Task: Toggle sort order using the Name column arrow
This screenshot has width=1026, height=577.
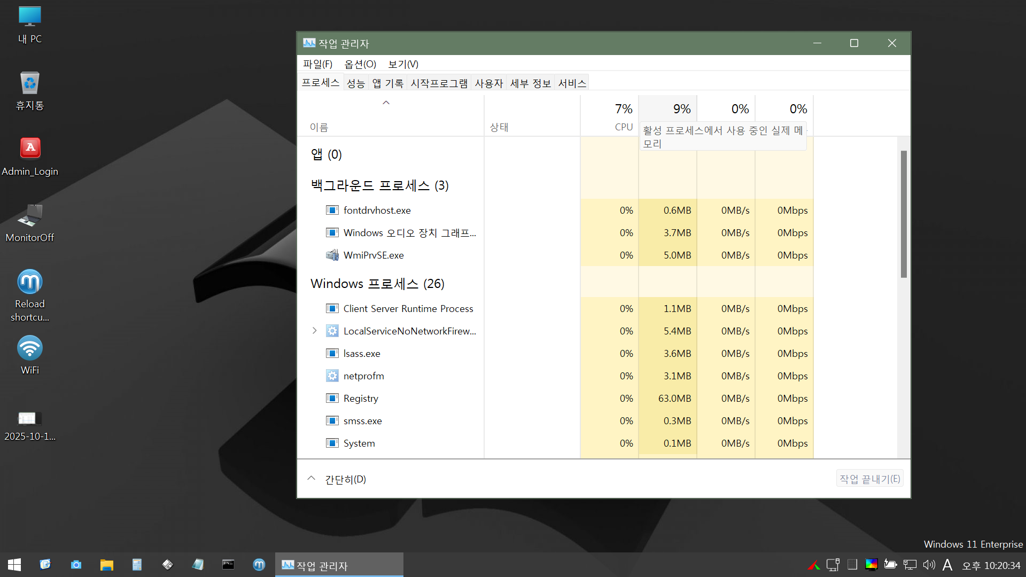Action: point(386,103)
